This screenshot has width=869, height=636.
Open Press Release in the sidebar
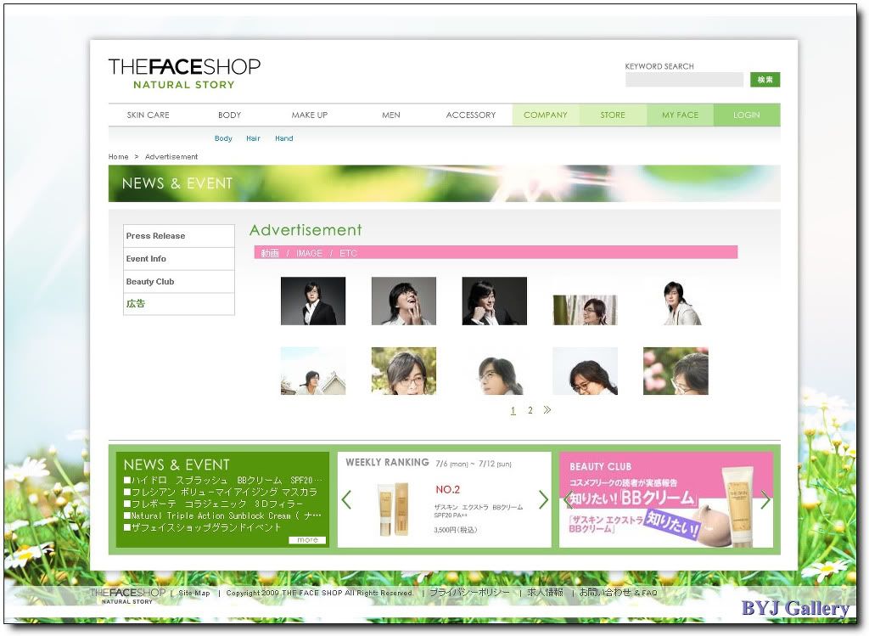click(x=179, y=236)
